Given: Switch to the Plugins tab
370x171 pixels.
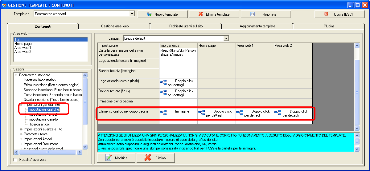Looking at the screenshot, I should tap(329, 26).
